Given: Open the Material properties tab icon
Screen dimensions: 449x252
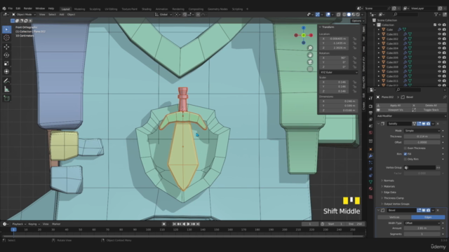Looking at the screenshot, I should (x=370, y=188).
